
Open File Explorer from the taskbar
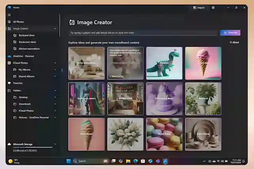pos(128,161)
